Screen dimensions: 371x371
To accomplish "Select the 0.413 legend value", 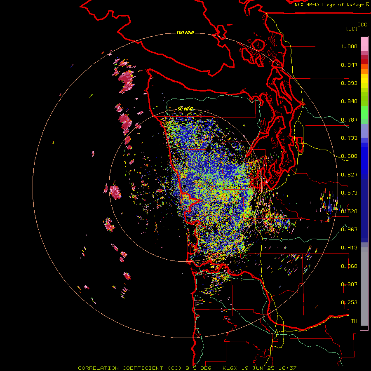I will 349,248.
